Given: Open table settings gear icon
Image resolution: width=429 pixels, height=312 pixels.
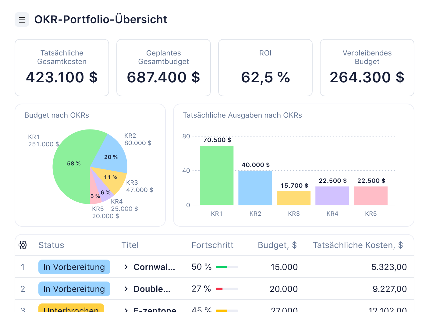Looking at the screenshot, I should coord(23,245).
